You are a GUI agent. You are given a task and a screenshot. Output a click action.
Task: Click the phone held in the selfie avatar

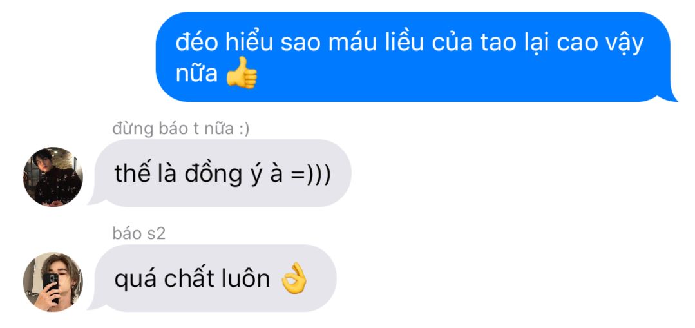click(x=51, y=286)
